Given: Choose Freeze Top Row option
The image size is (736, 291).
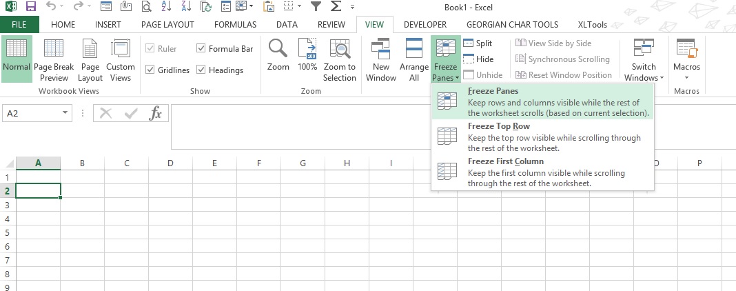Looking at the screenshot, I should pos(542,137).
